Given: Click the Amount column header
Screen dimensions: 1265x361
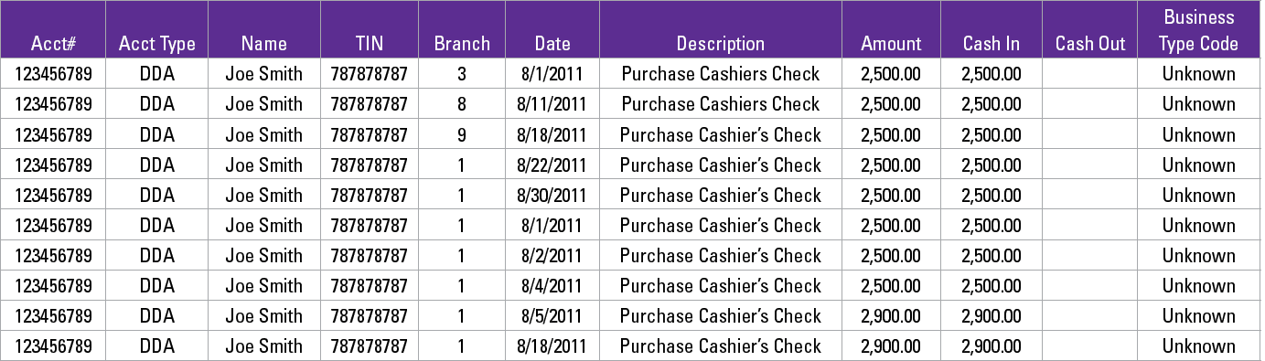Looking at the screenshot, I should [x=891, y=43].
